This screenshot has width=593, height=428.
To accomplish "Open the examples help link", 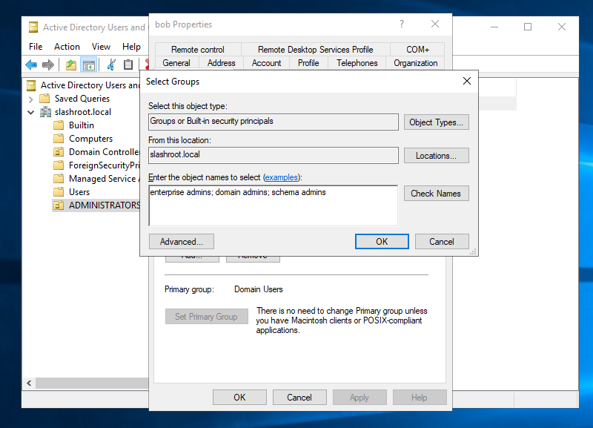I will click(282, 177).
